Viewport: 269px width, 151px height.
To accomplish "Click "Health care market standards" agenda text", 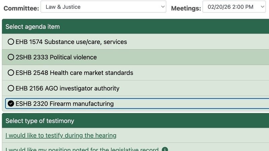I will (x=91, y=73).
